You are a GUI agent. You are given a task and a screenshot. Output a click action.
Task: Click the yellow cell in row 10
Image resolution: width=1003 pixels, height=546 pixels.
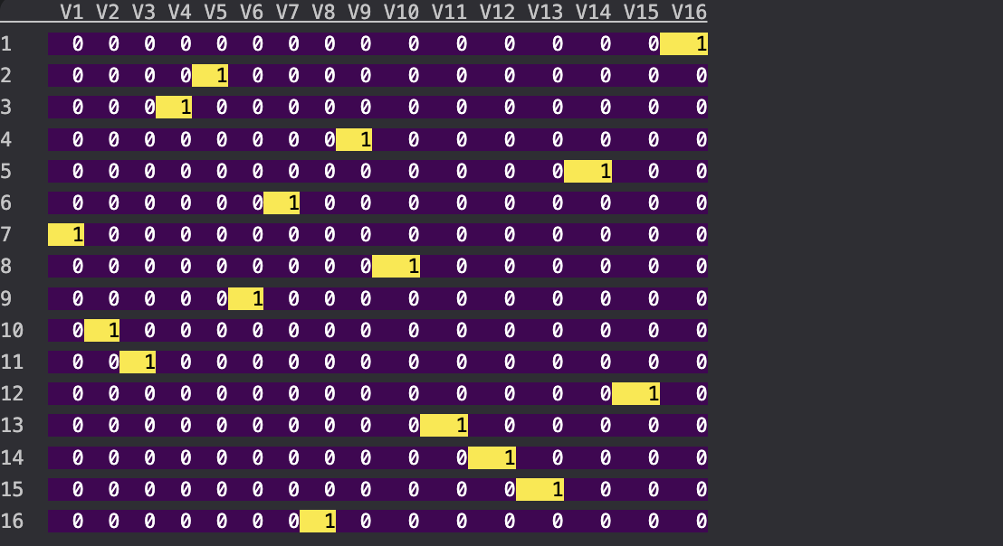pos(102,331)
